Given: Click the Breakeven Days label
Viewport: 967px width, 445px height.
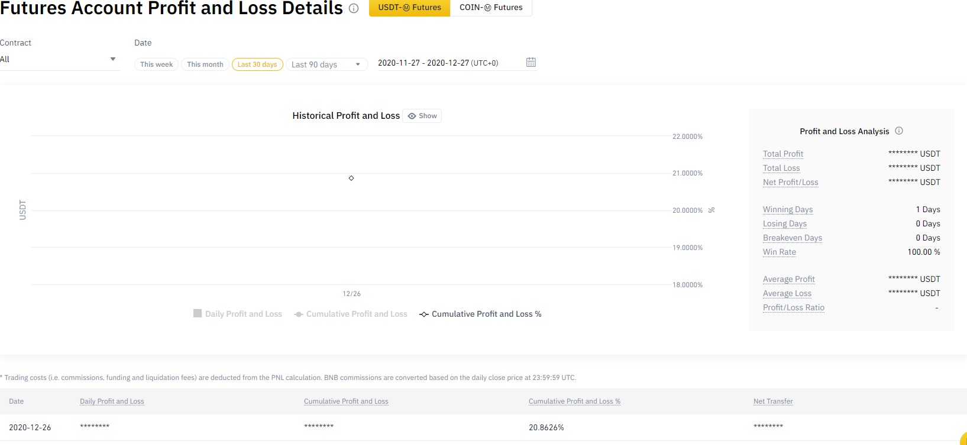Looking at the screenshot, I should coord(793,238).
